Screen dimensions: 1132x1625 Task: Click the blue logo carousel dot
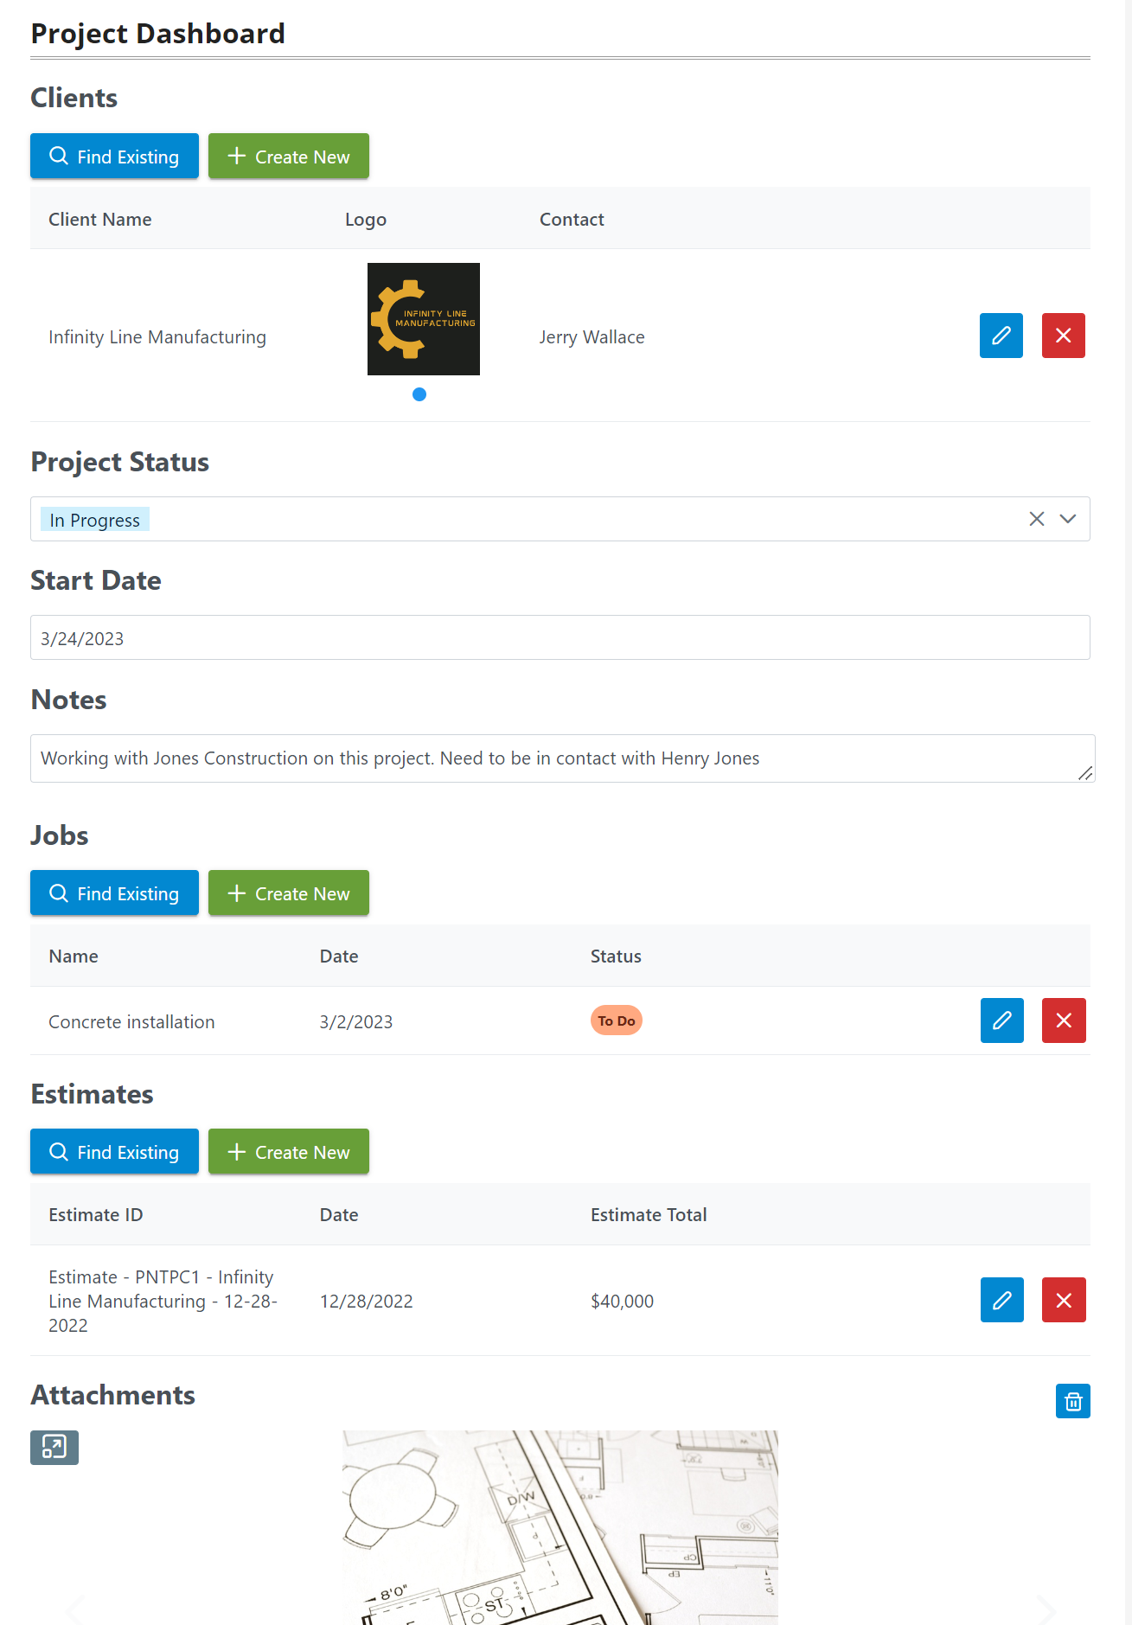[419, 394]
